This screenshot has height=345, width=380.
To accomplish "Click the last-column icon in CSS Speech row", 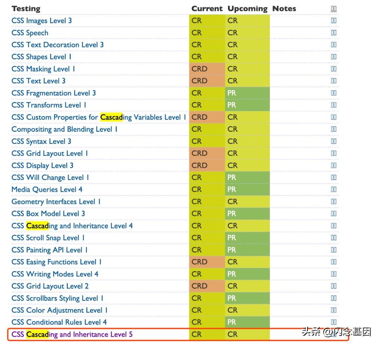I will (334, 33).
